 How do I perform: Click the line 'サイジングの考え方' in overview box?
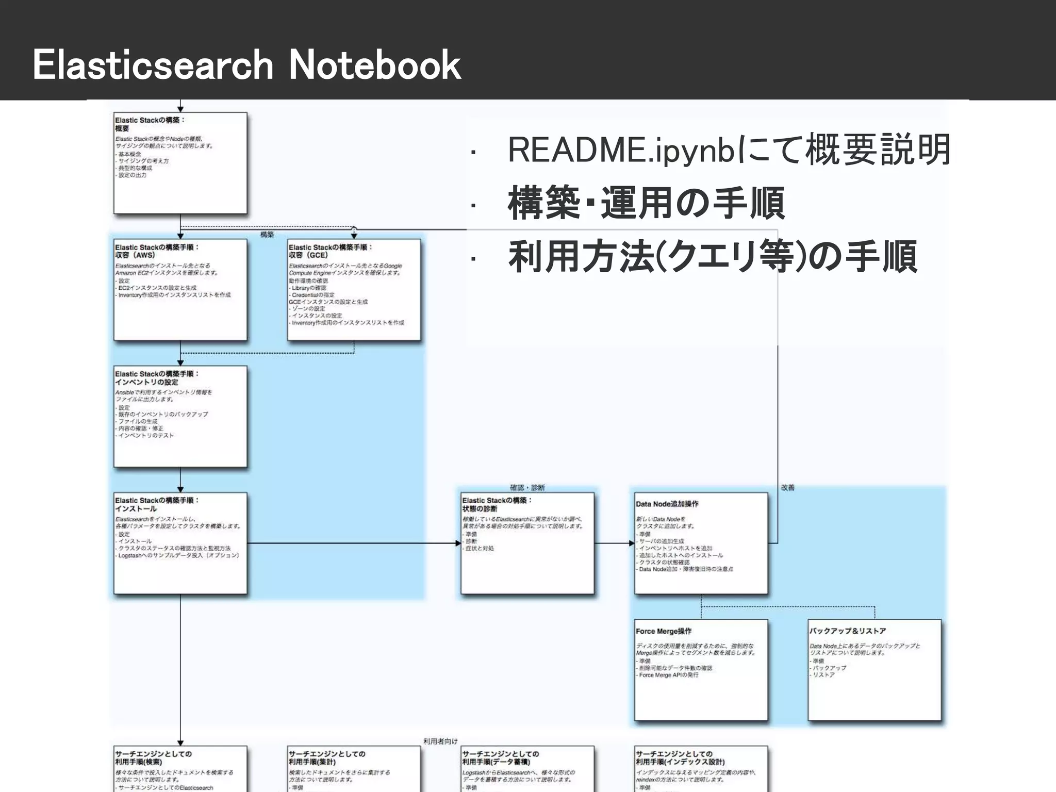coord(143,161)
